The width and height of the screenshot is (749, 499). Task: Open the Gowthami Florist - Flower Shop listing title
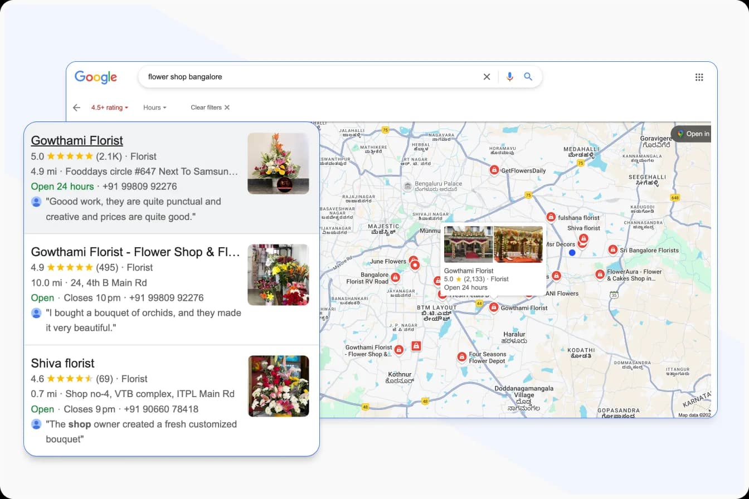coord(135,252)
